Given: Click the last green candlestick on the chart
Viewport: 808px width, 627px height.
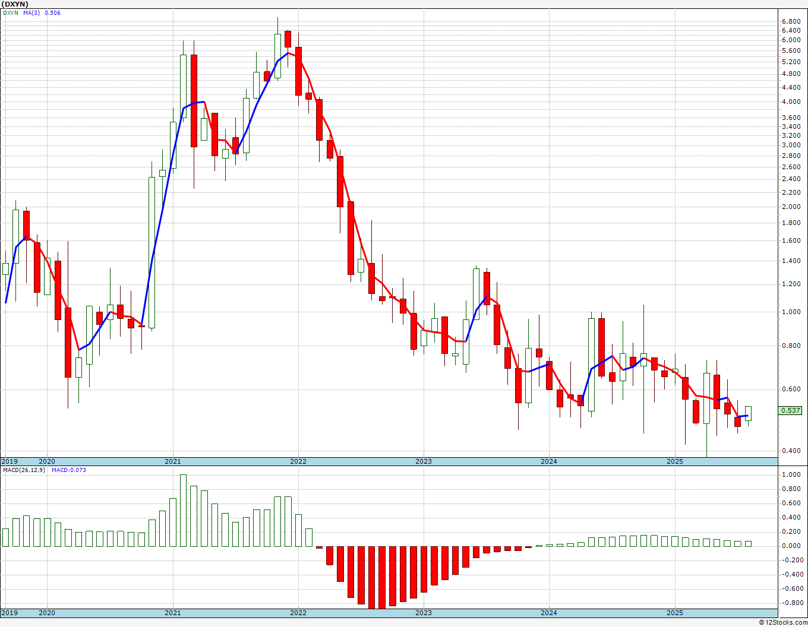Looking at the screenshot, I should pos(748,413).
